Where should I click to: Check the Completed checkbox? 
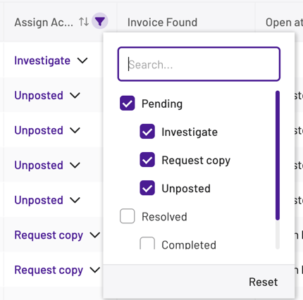tap(147, 243)
